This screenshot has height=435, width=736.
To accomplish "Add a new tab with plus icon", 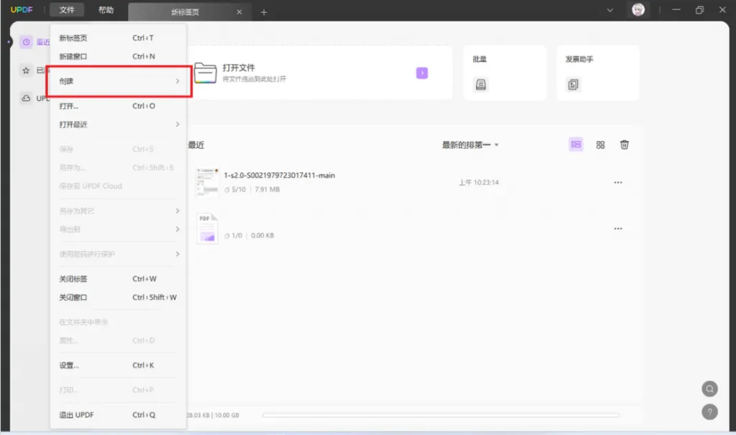I will pos(264,12).
